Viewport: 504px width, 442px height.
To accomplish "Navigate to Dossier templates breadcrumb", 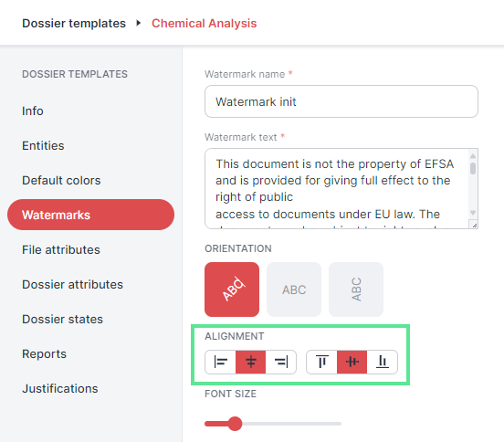I will [74, 23].
